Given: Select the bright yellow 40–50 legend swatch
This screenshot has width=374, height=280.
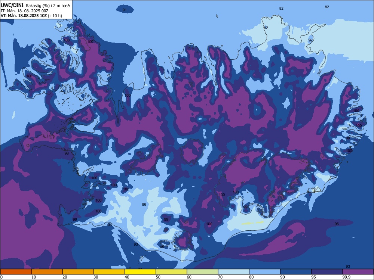Looking at the screenshot, I should pyautogui.click(x=140, y=272).
